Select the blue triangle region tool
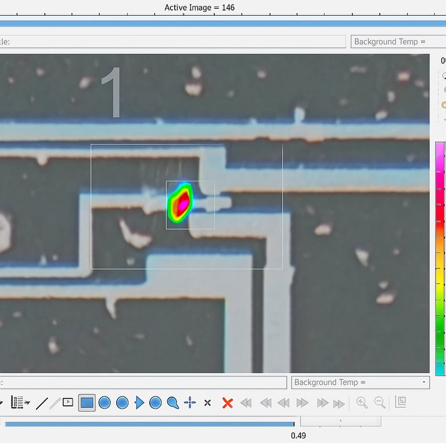446x443 pixels. [139, 402]
